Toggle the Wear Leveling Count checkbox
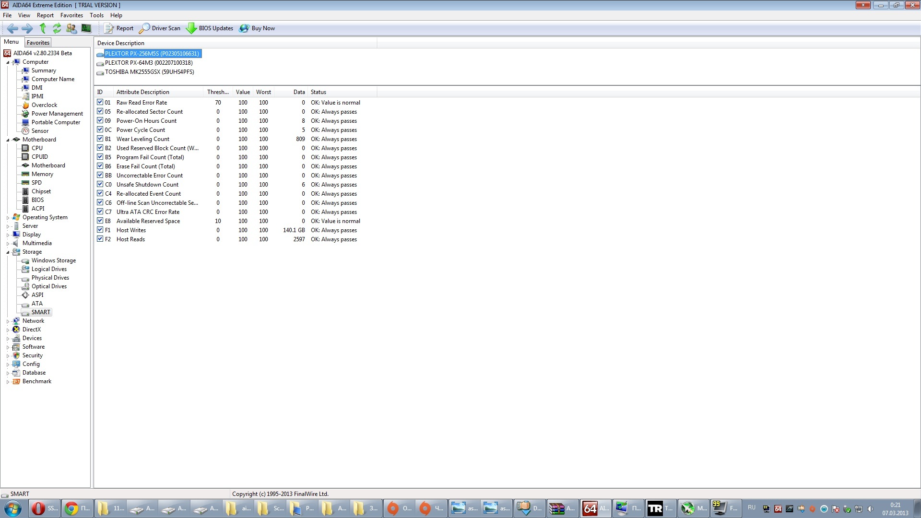Screen dimensions: 921x518 tap(100, 139)
